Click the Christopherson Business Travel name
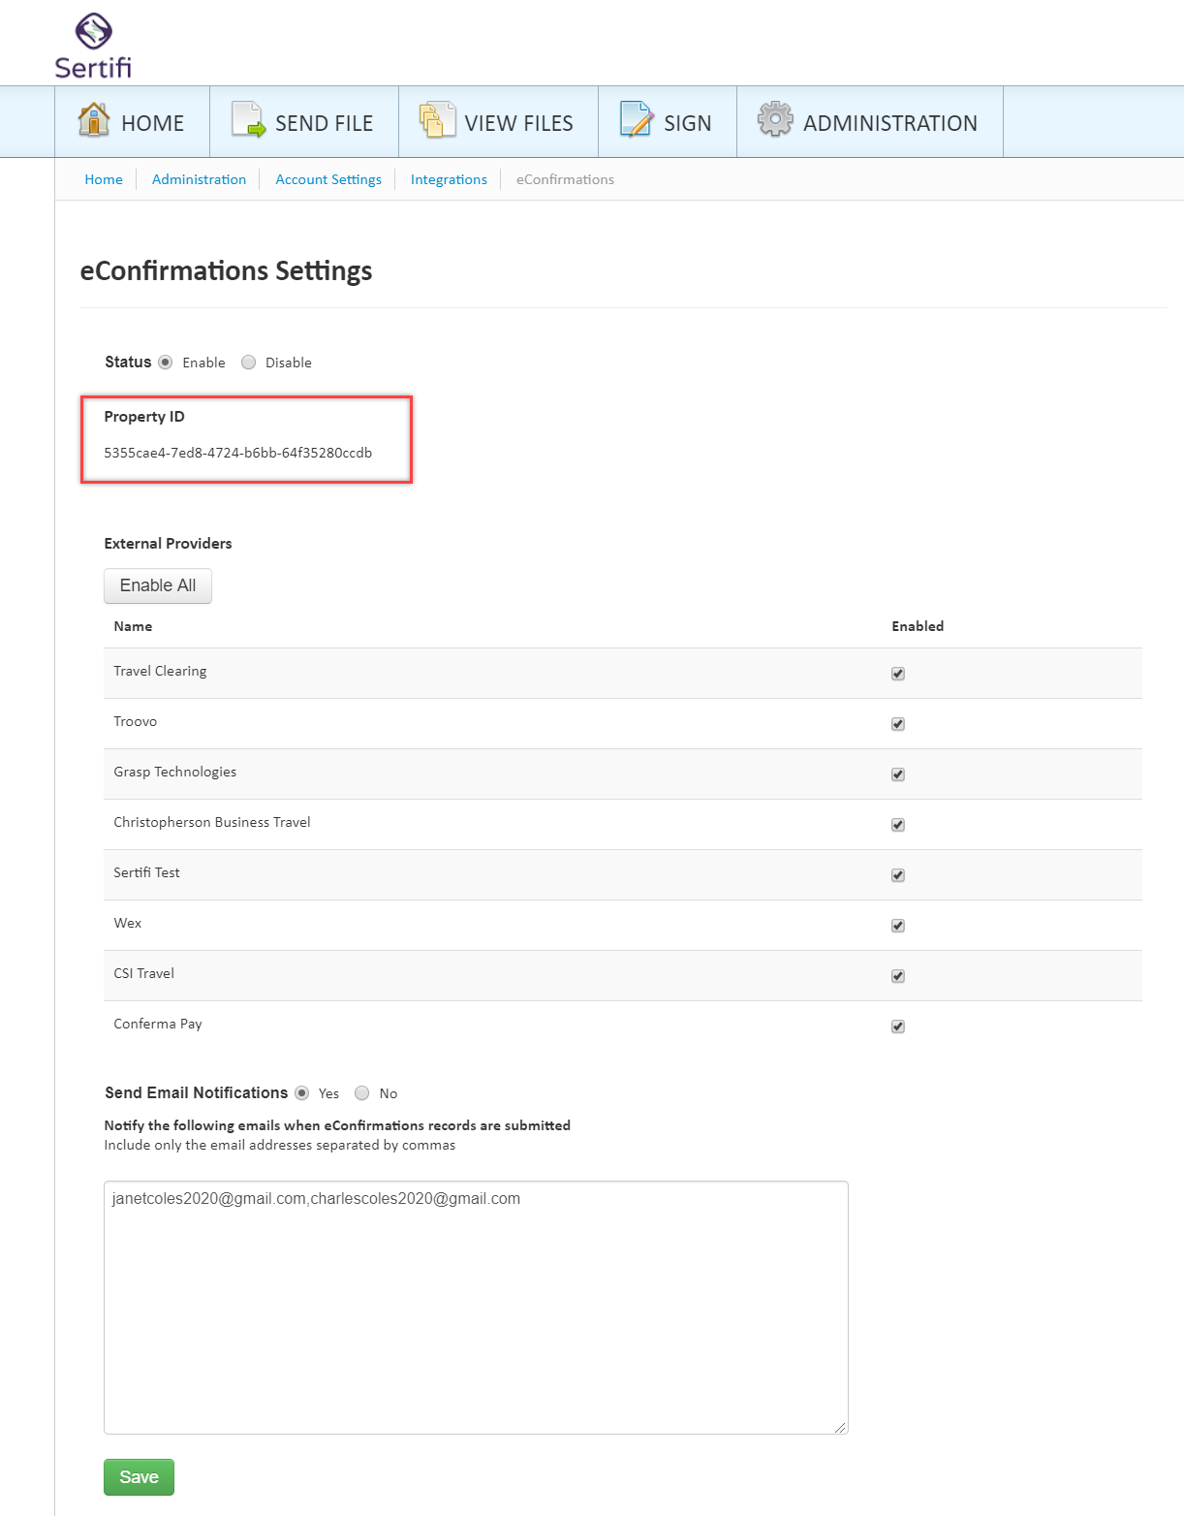The height and width of the screenshot is (1516, 1184). 212,822
